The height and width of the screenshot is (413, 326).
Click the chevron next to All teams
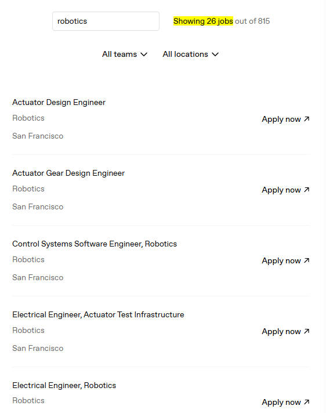point(144,55)
